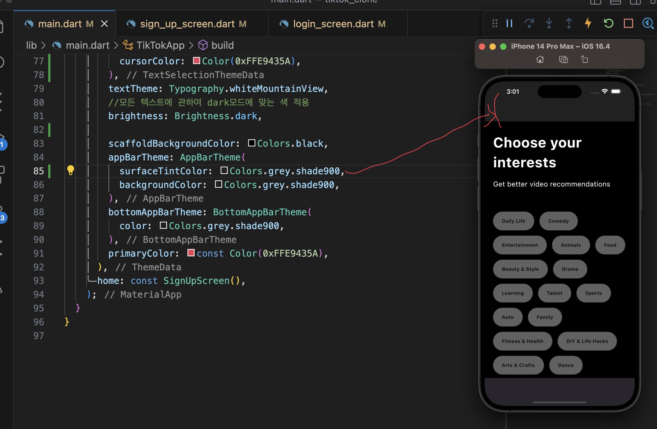Image resolution: width=657 pixels, height=429 pixels.
Task: Toggle the Fitness & Health interest chip
Action: pyautogui.click(x=522, y=341)
